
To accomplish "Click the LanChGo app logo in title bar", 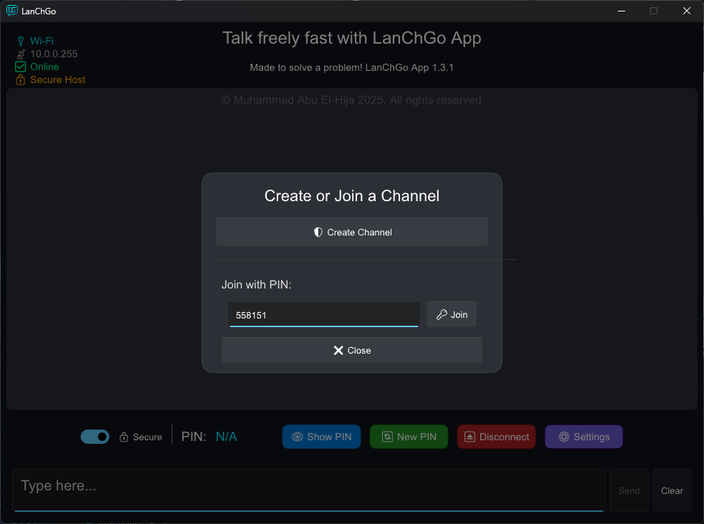I will tap(12, 11).
